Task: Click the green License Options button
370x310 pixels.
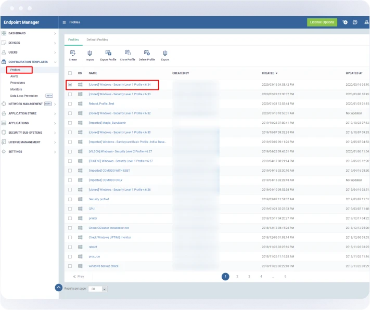Action: (322, 22)
